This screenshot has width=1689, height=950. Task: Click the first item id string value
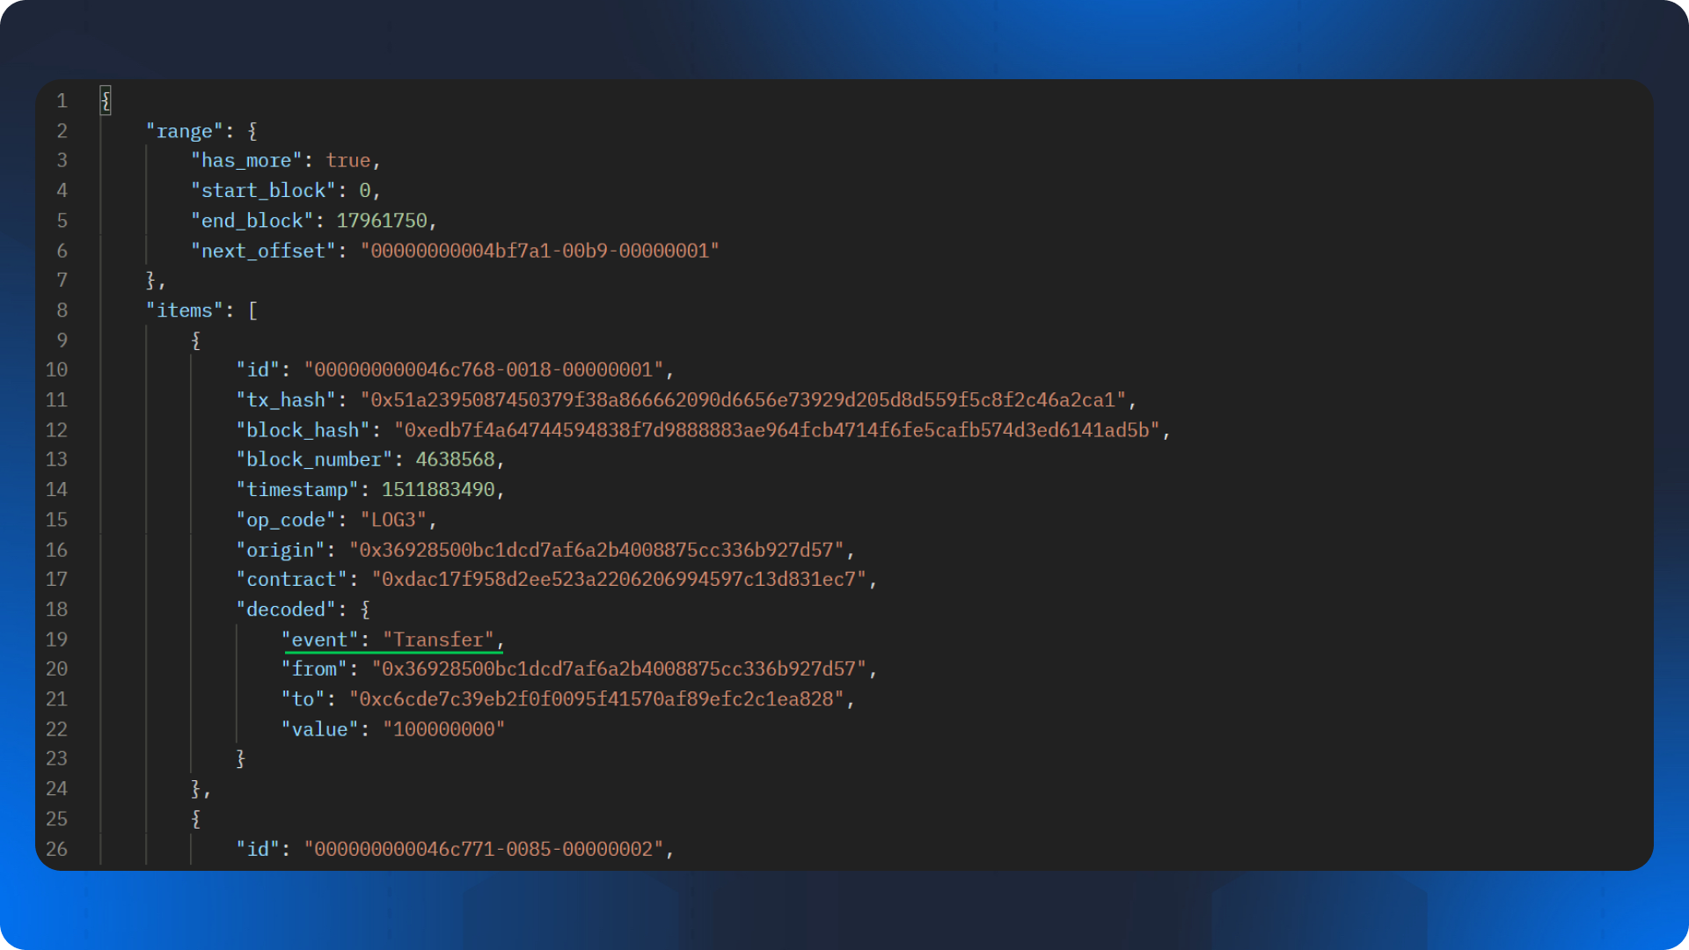coord(483,370)
